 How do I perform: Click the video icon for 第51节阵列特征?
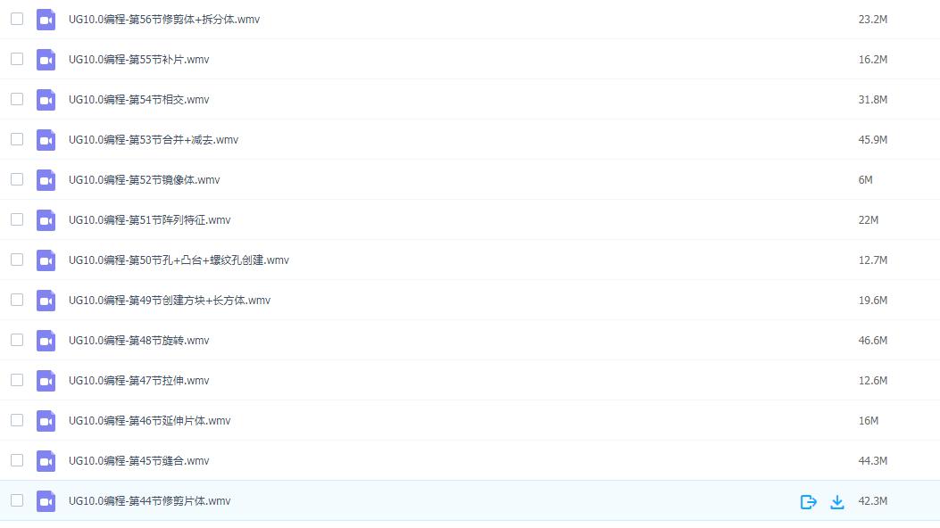pos(46,220)
